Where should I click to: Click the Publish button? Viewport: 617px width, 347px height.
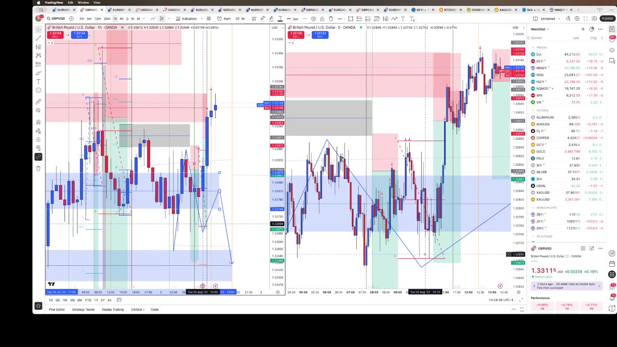pyautogui.click(x=607, y=19)
